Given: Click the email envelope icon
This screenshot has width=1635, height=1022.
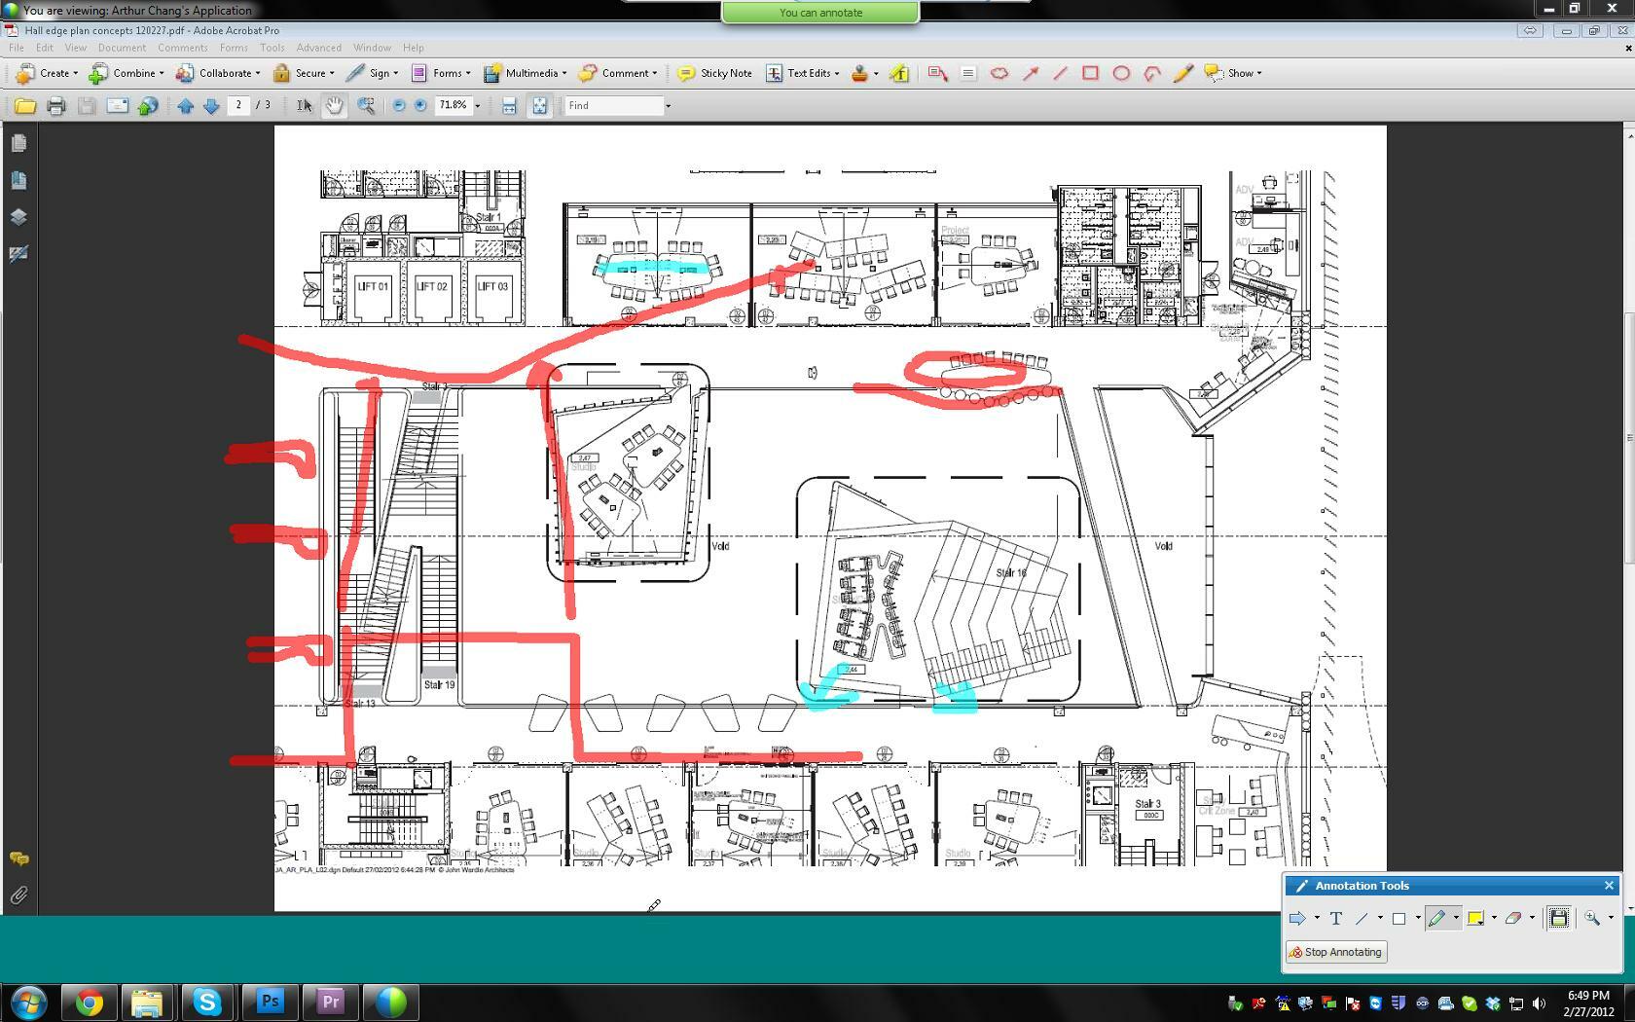Looking at the screenshot, I should coord(118,105).
